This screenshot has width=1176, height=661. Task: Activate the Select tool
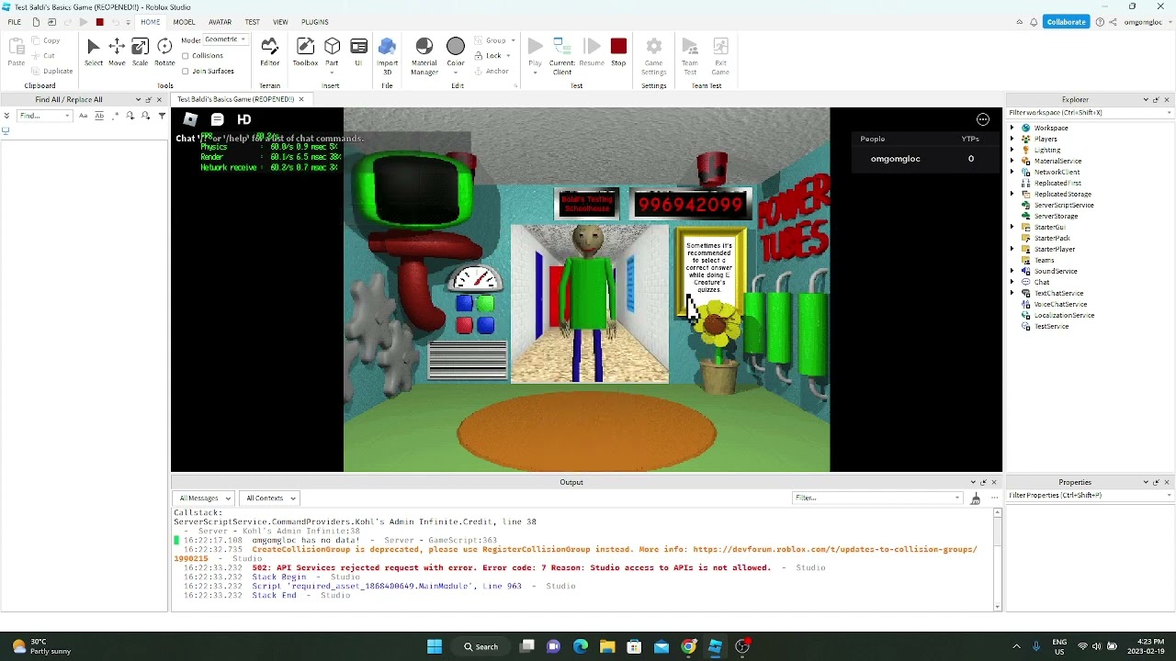(94, 52)
